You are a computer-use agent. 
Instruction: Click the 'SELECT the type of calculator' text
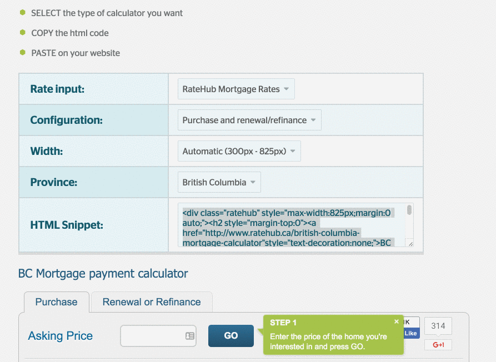(107, 13)
